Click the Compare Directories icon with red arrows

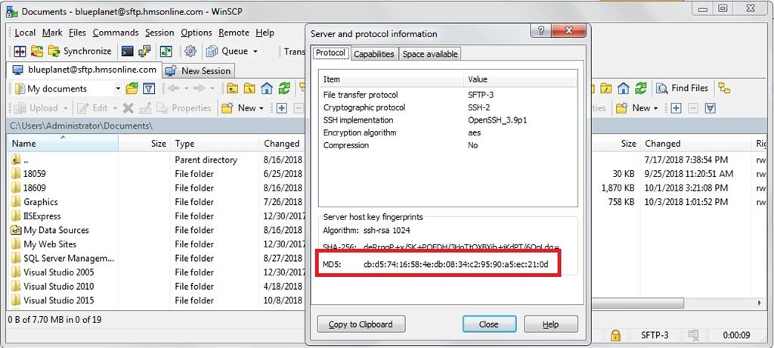point(20,51)
